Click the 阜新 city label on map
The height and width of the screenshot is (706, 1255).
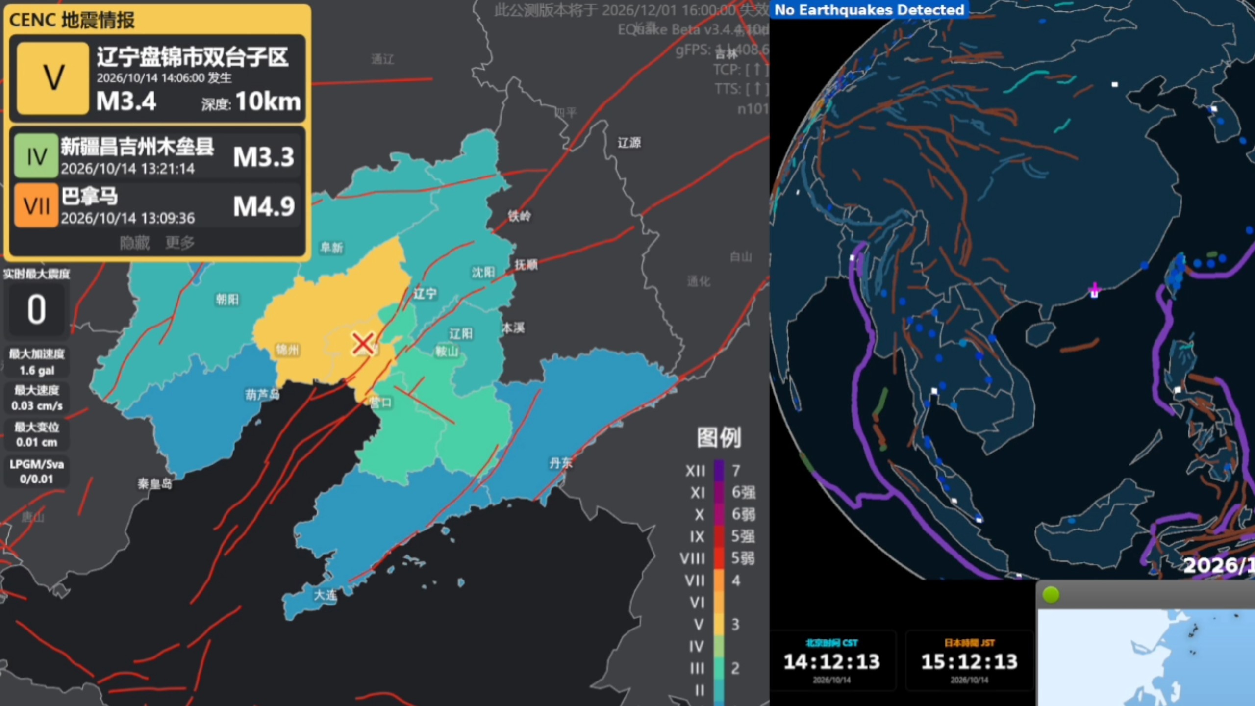click(331, 248)
